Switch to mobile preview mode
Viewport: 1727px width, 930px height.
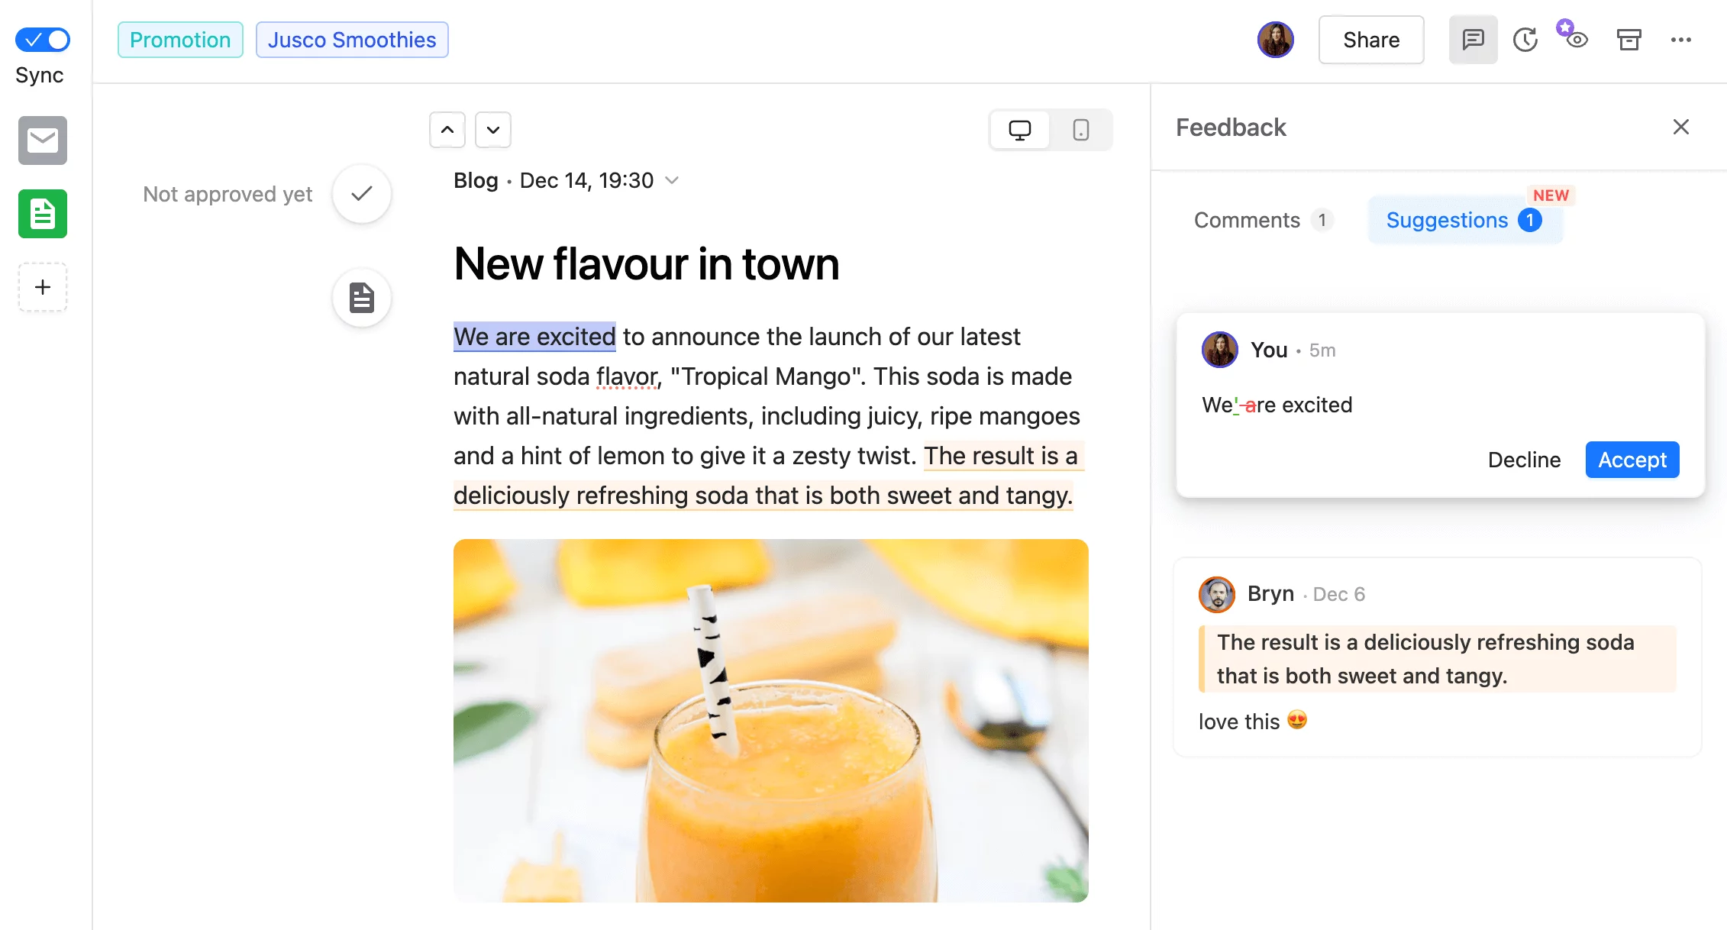[x=1080, y=128]
